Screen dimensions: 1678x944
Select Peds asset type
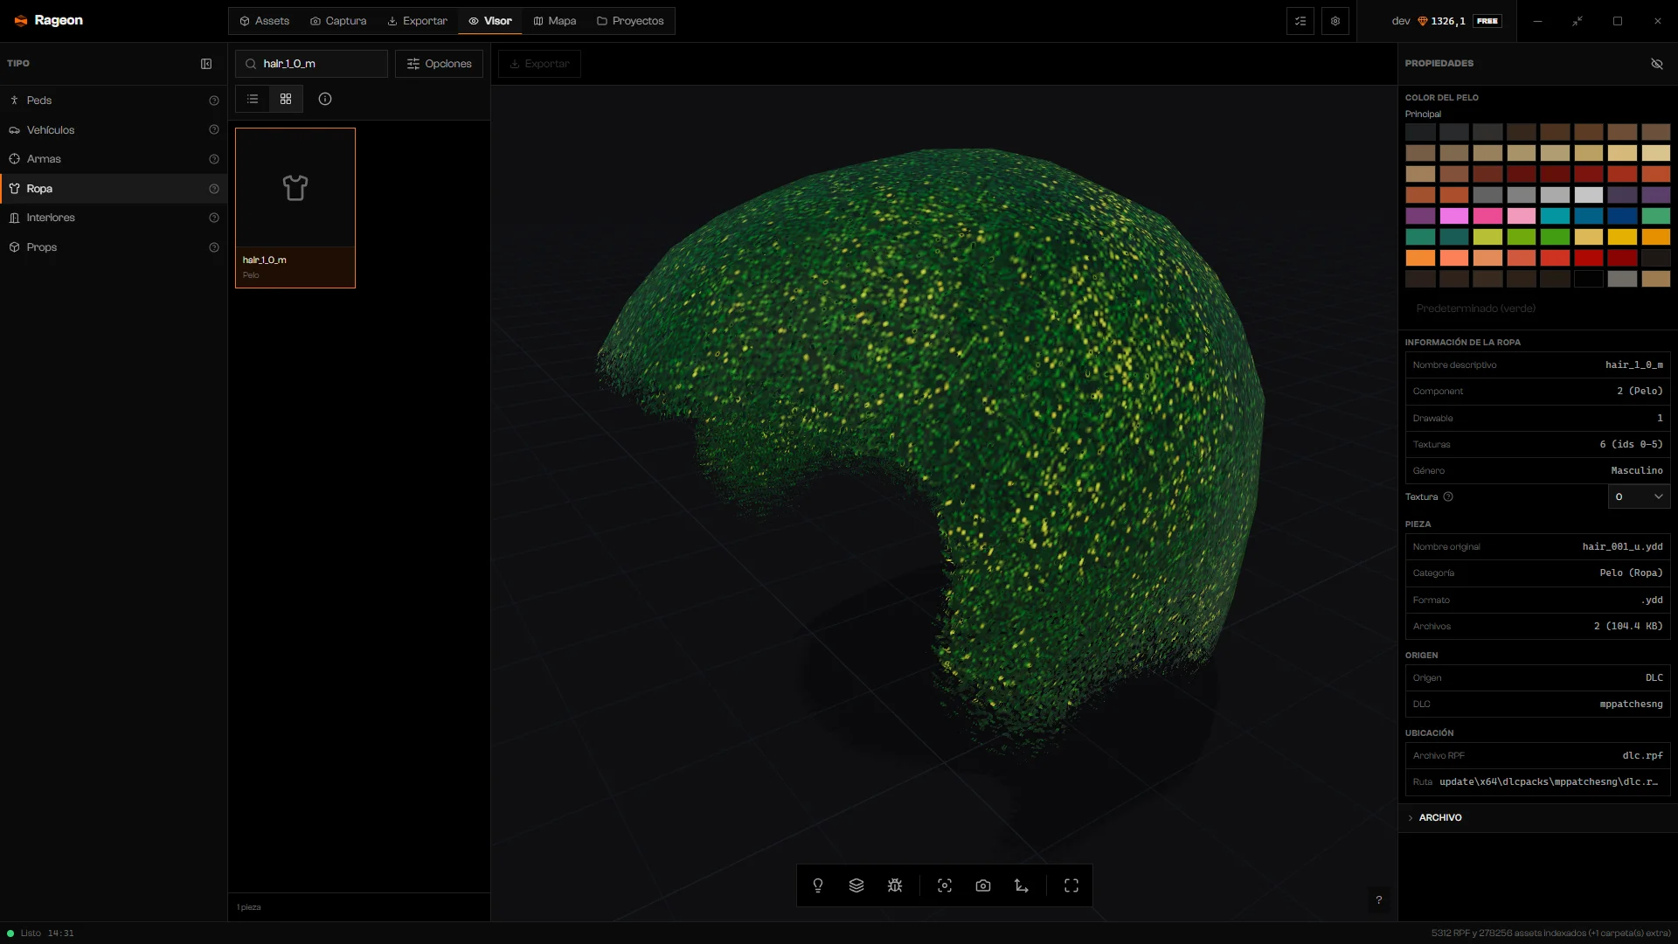[x=114, y=101]
